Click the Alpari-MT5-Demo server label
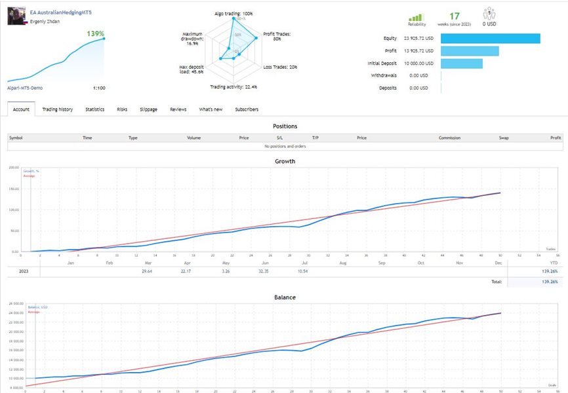Image resolution: width=568 pixels, height=393 pixels. coord(25,88)
